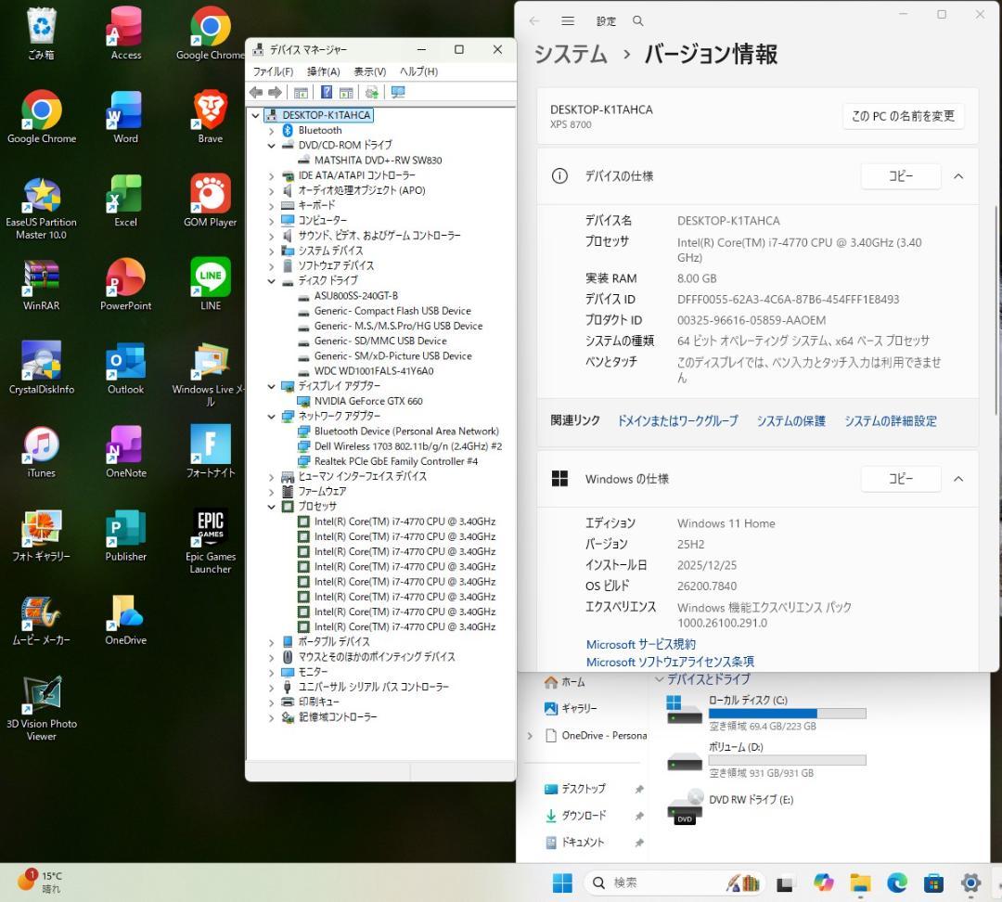Collapse the ディスプレイ アダプター node
The width and height of the screenshot is (1002, 902).
pos(271,386)
